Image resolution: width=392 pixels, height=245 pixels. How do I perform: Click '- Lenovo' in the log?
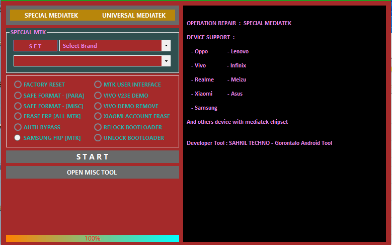[x=238, y=51]
